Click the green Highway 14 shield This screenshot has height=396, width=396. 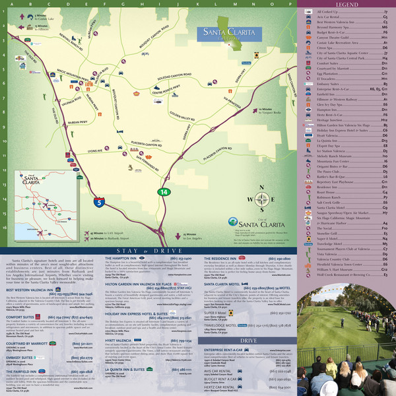(x=164, y=192)
